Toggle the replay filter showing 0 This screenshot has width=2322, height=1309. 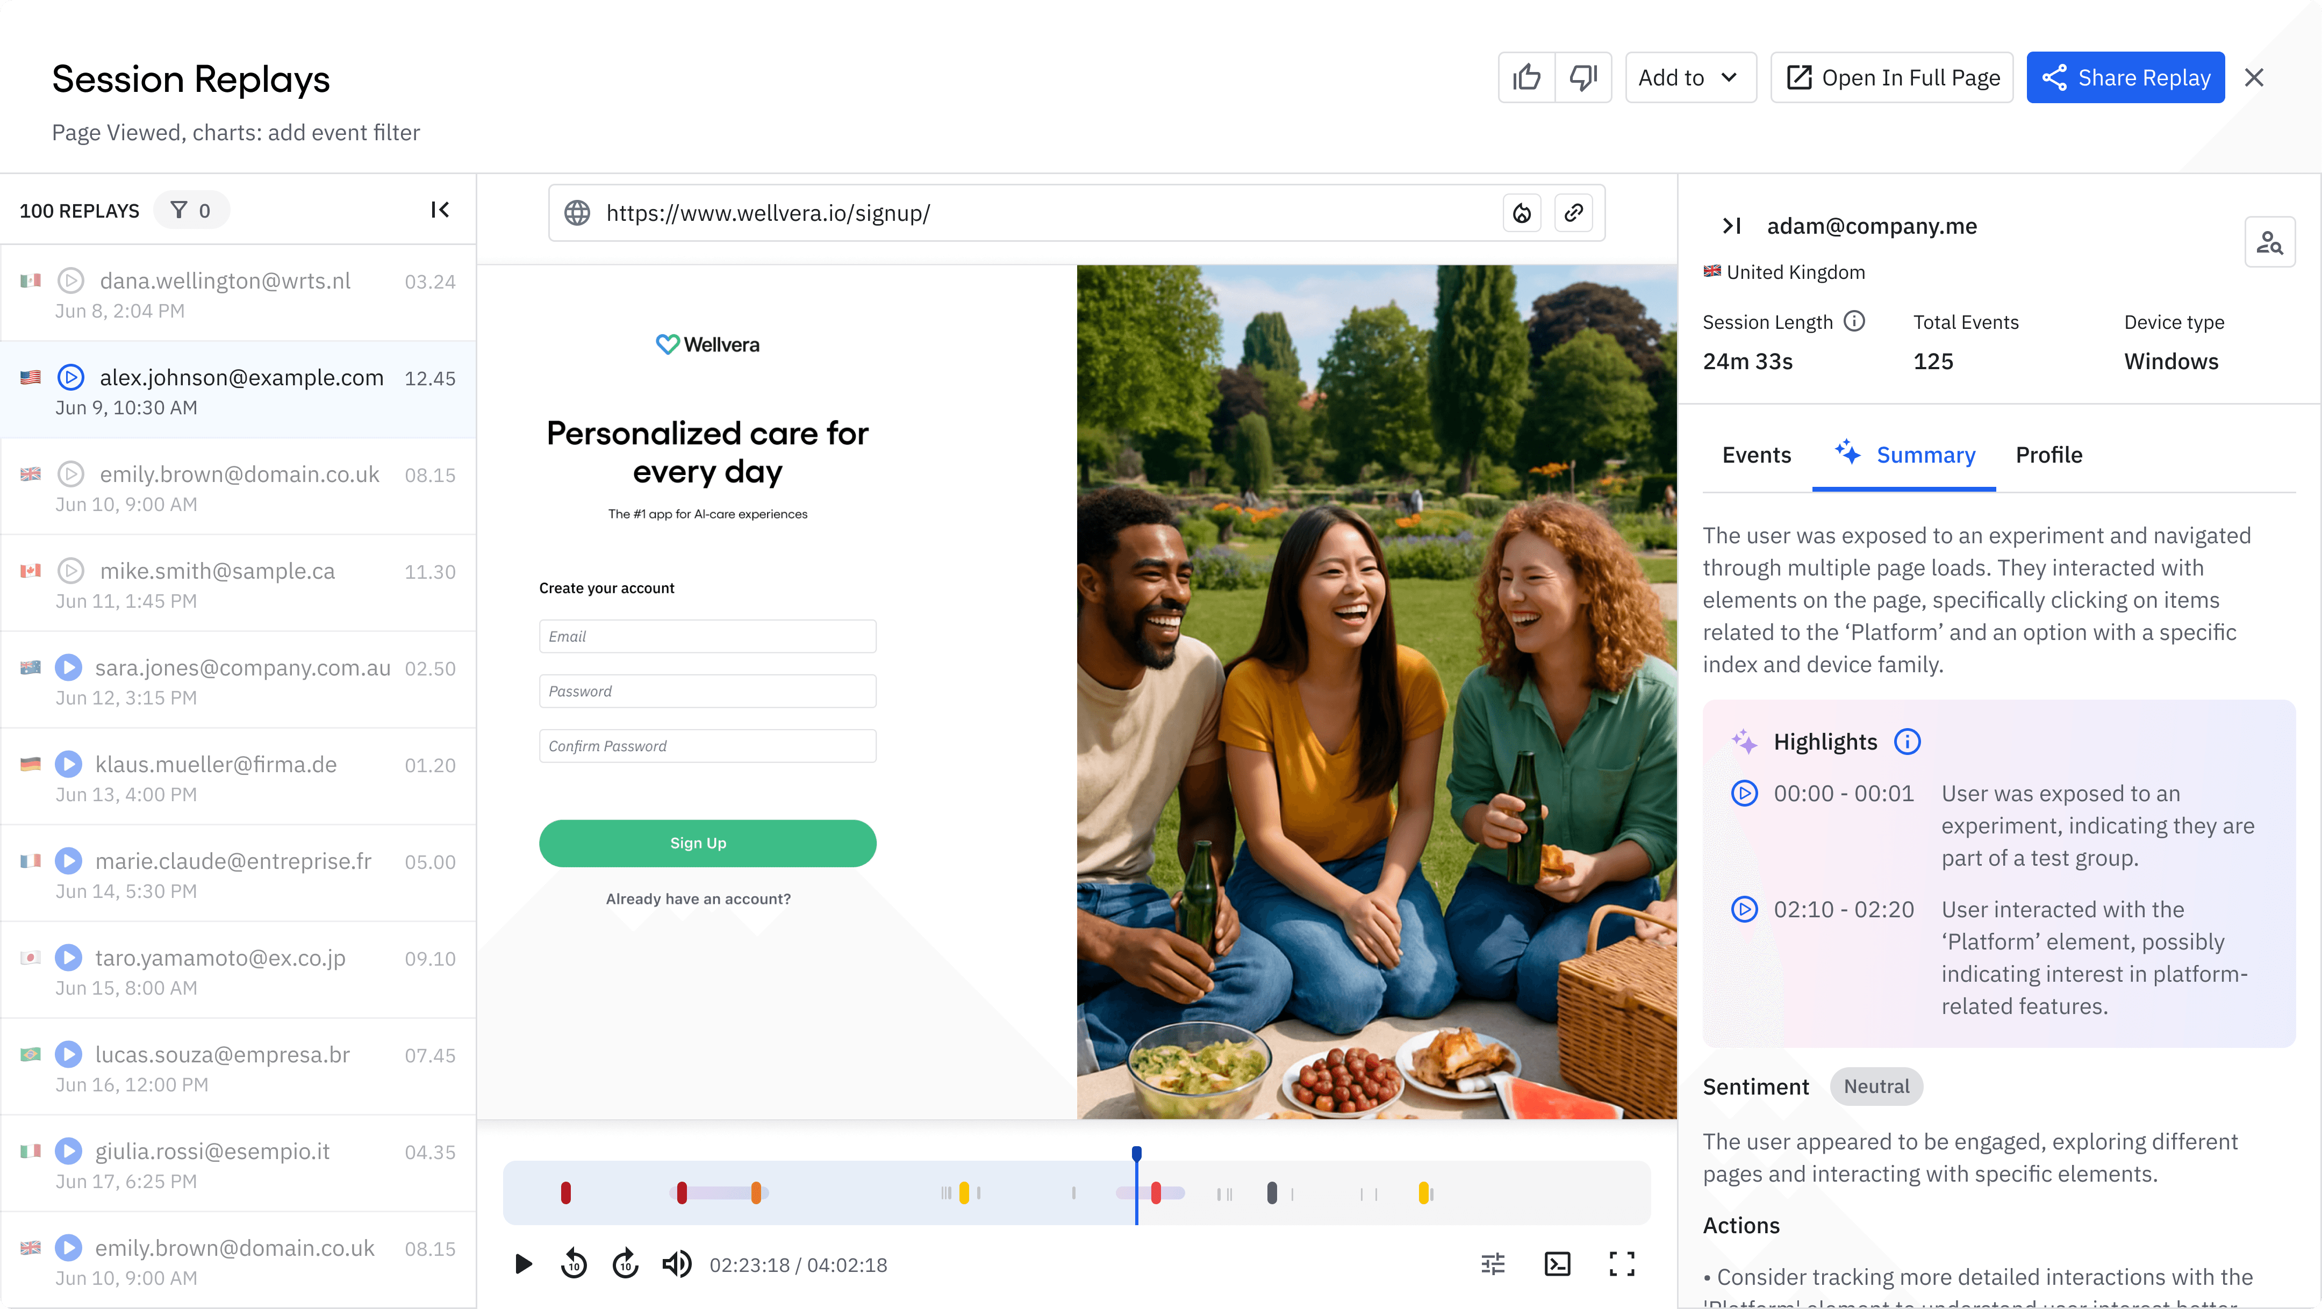pos(191,210)
